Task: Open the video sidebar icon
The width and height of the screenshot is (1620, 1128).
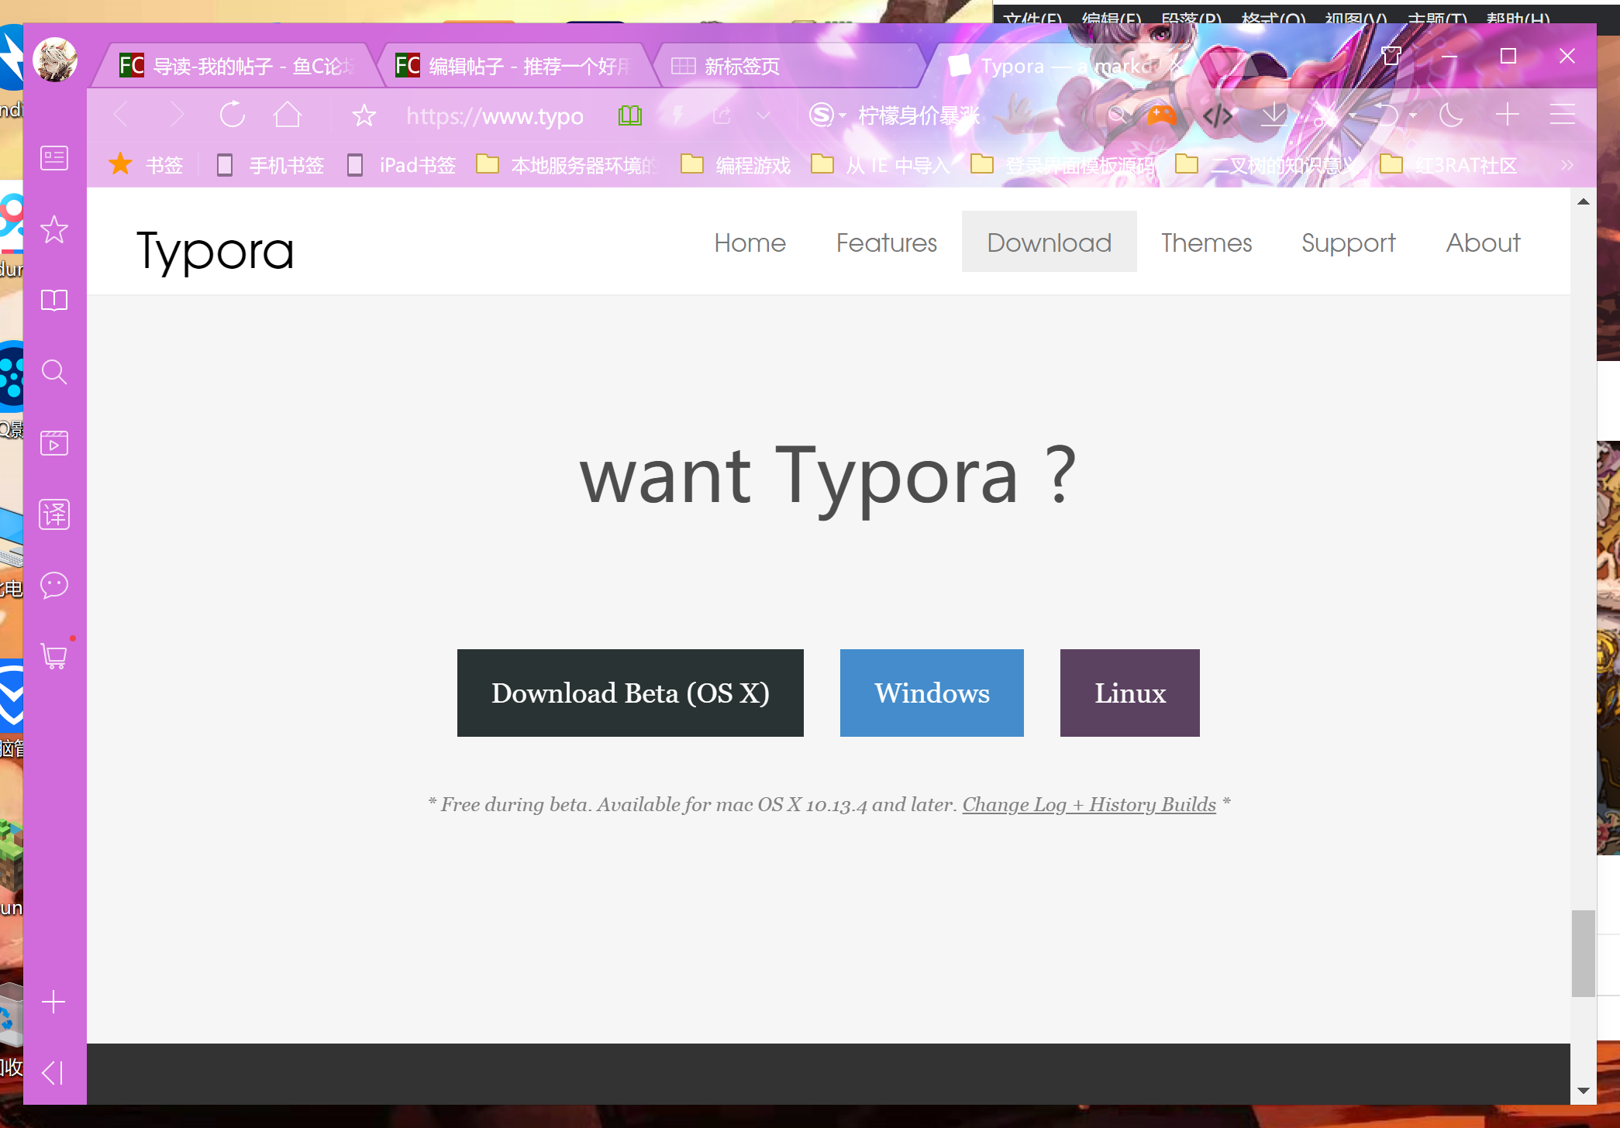Action: pos(54,443)
